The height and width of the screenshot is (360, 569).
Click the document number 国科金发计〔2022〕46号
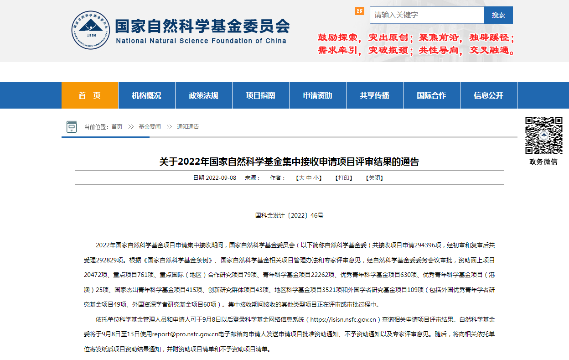[x=289, y=215]
